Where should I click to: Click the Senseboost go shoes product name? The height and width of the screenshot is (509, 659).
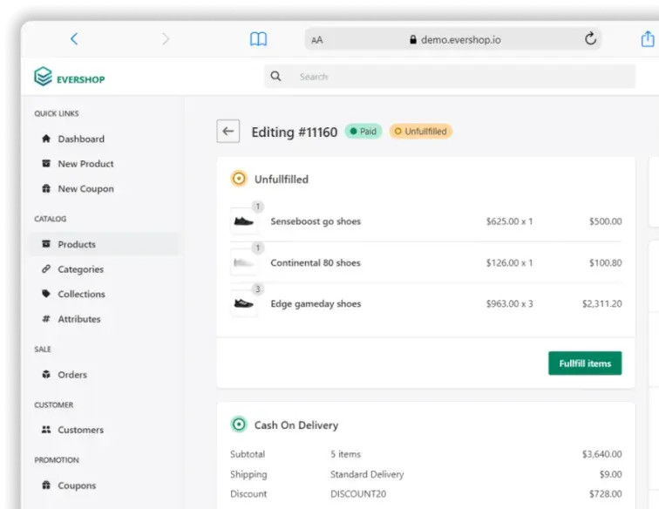316,221
